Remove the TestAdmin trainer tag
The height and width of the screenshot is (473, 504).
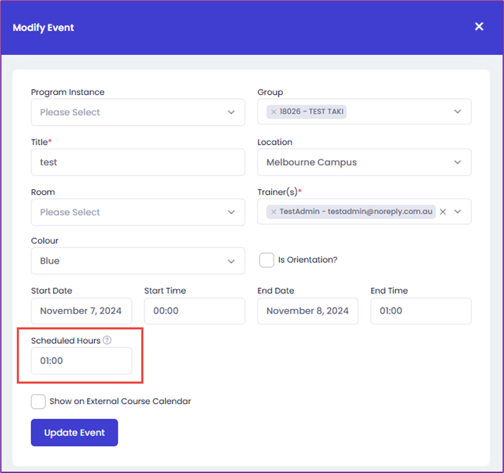273,211
